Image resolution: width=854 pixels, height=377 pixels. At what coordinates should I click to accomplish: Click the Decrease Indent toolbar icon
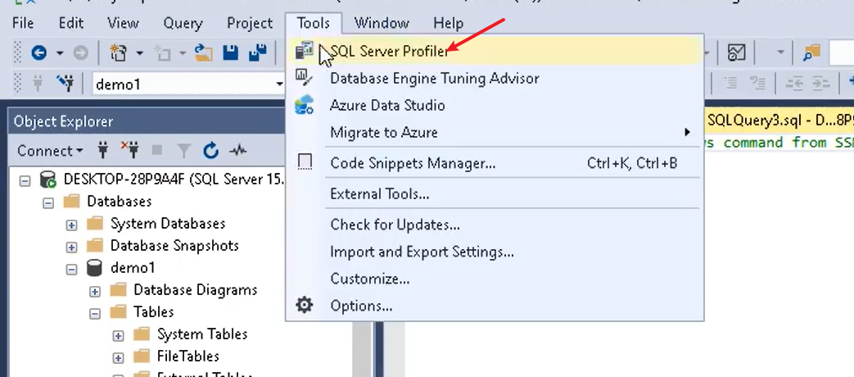tap(795, 84)
